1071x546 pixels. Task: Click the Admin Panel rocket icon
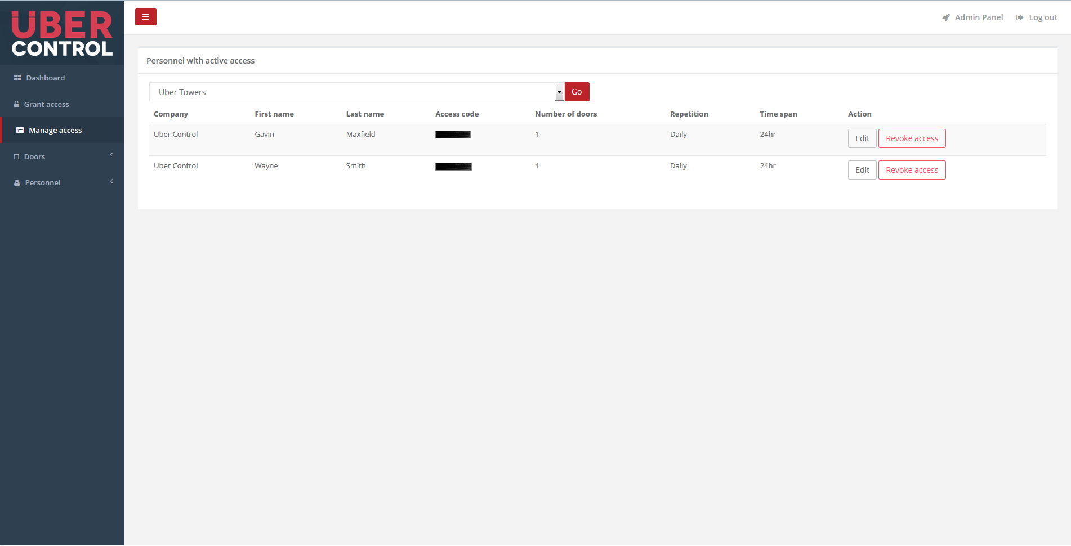(946, 17)
